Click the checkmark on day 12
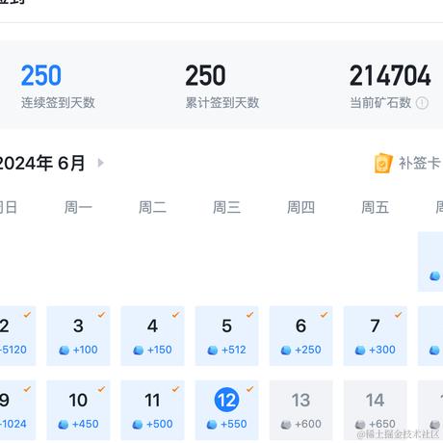This screenshot has height=443, width=443. coord(249,389)
